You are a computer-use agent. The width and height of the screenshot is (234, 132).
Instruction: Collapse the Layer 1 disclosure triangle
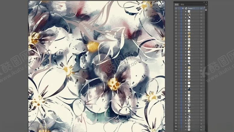tap(183, 8)
